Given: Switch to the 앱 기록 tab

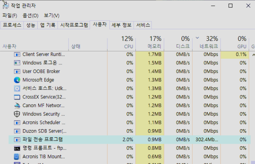Looking at the screenshot, I should coord(48,25).
